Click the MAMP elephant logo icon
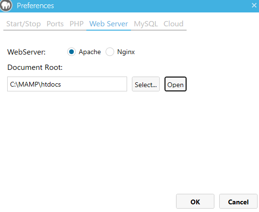The image size is (259, 212). coord(6,5)
